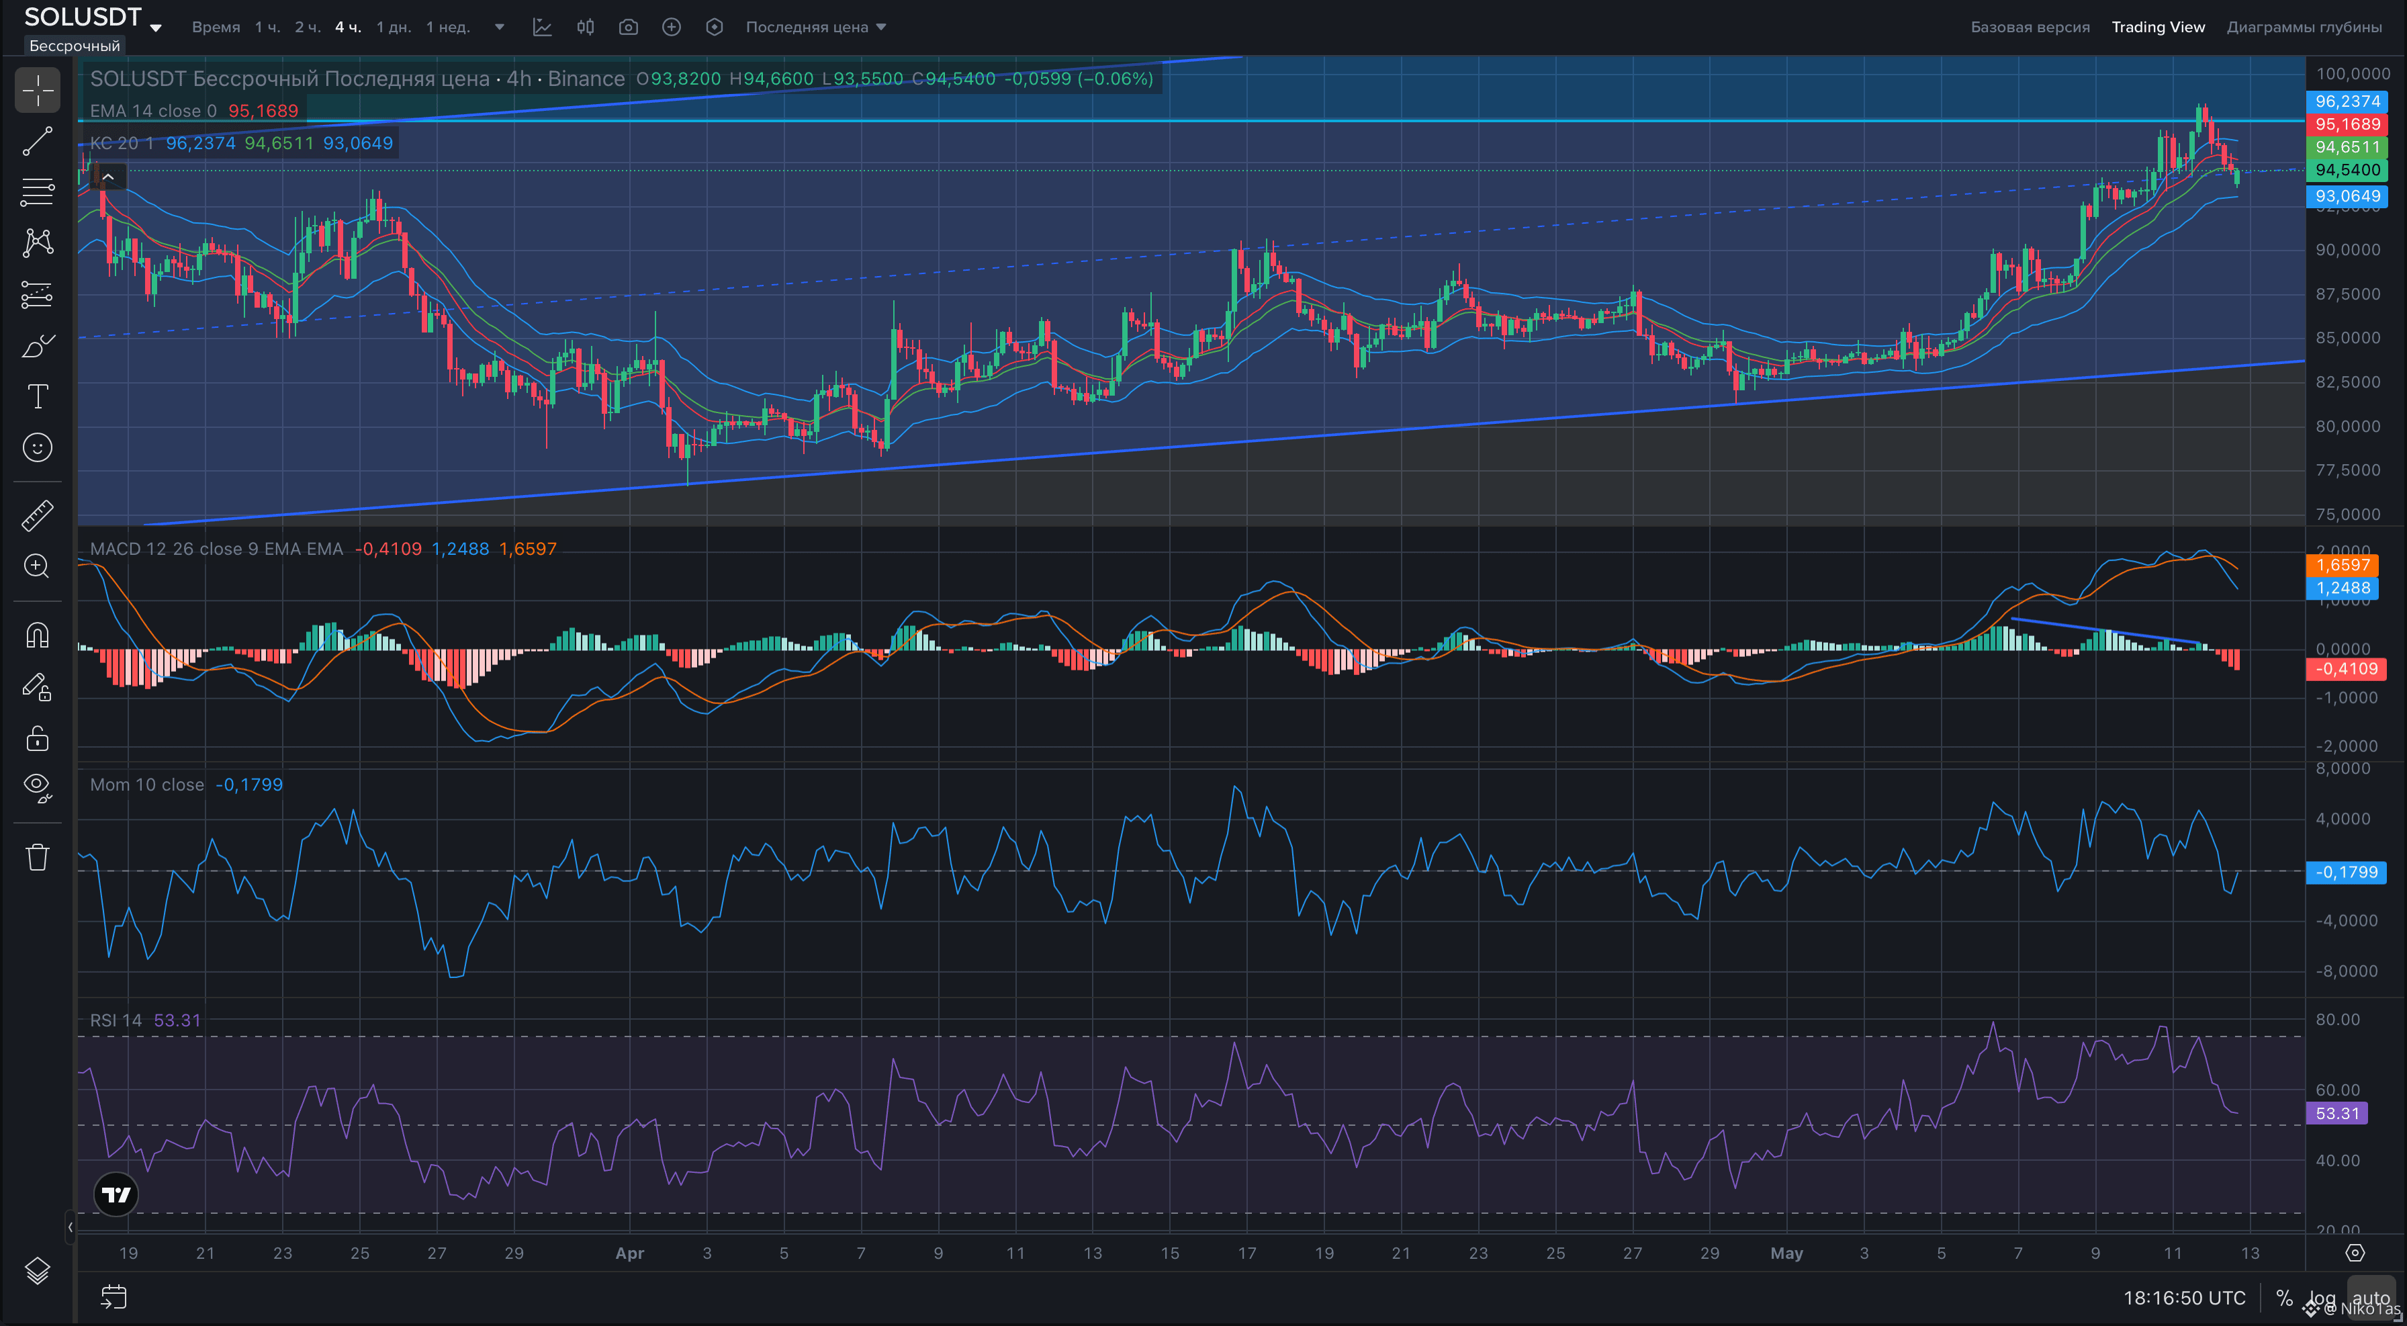Collapse the indicator legend chevron

click(x=108, y=177)
